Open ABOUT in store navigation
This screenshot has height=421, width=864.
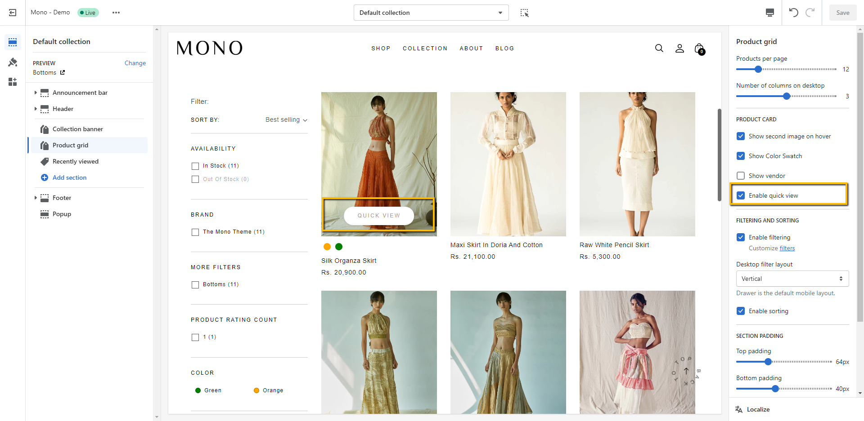[x=471, y=49]
